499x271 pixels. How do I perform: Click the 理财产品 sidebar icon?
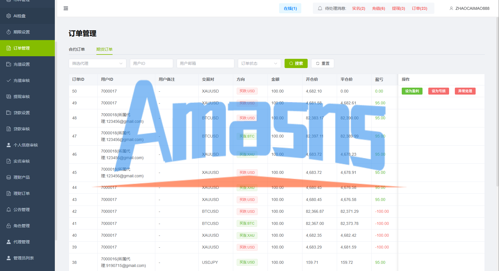[9, 177]
